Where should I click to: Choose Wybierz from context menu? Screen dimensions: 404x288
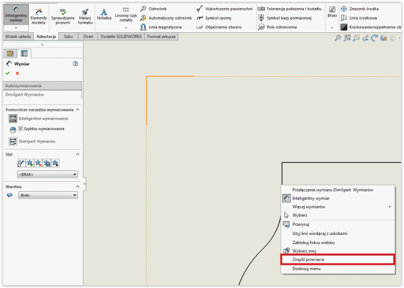point(338,215)
